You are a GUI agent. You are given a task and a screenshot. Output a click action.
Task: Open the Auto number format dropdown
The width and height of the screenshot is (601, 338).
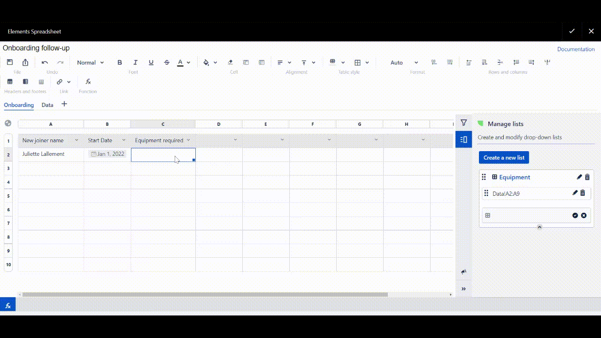[404, 62]
